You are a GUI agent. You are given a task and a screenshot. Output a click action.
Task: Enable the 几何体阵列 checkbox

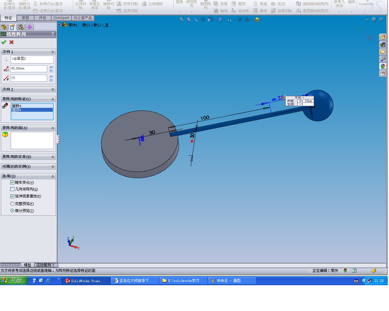tap(12, 189)
